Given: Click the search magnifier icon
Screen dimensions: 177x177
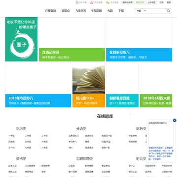Looking at the screenshot, I should 169,11.
